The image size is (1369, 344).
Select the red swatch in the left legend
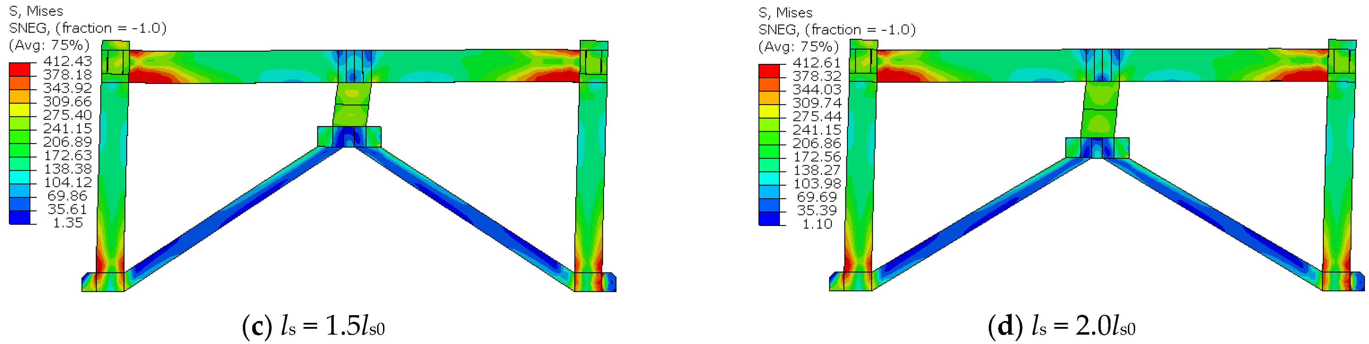point(20,69)
